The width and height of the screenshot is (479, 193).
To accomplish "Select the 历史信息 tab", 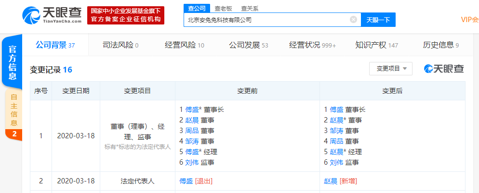I will click(x=441, y=45).
